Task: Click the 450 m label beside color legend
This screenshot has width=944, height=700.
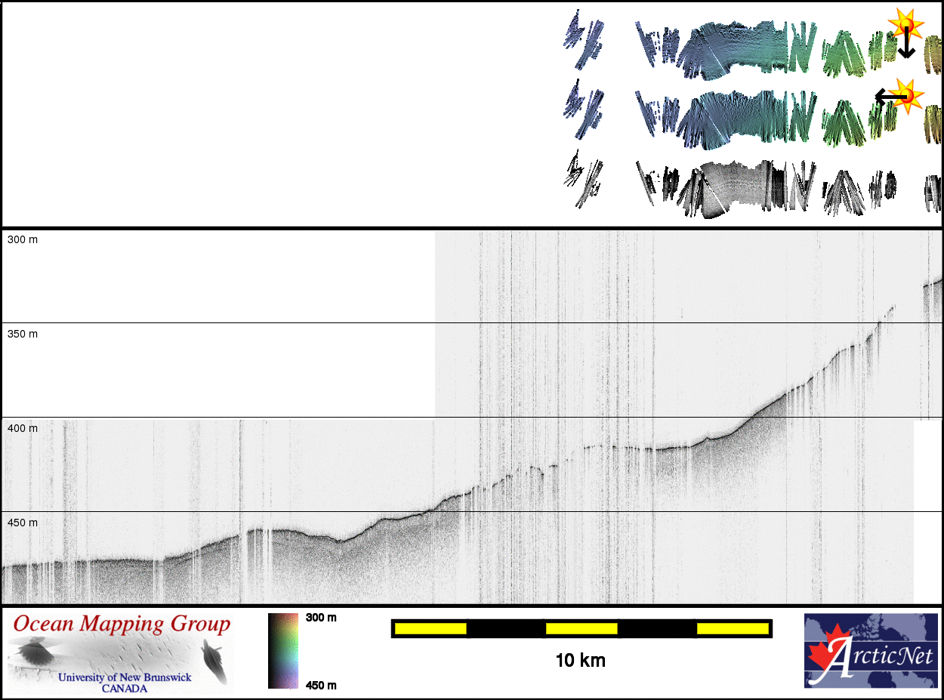Action: coord(321,685)
